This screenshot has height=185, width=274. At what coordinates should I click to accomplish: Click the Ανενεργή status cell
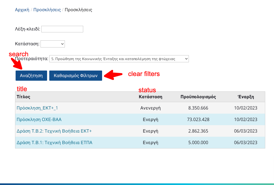pyautogui.click(x=151, y=108)
